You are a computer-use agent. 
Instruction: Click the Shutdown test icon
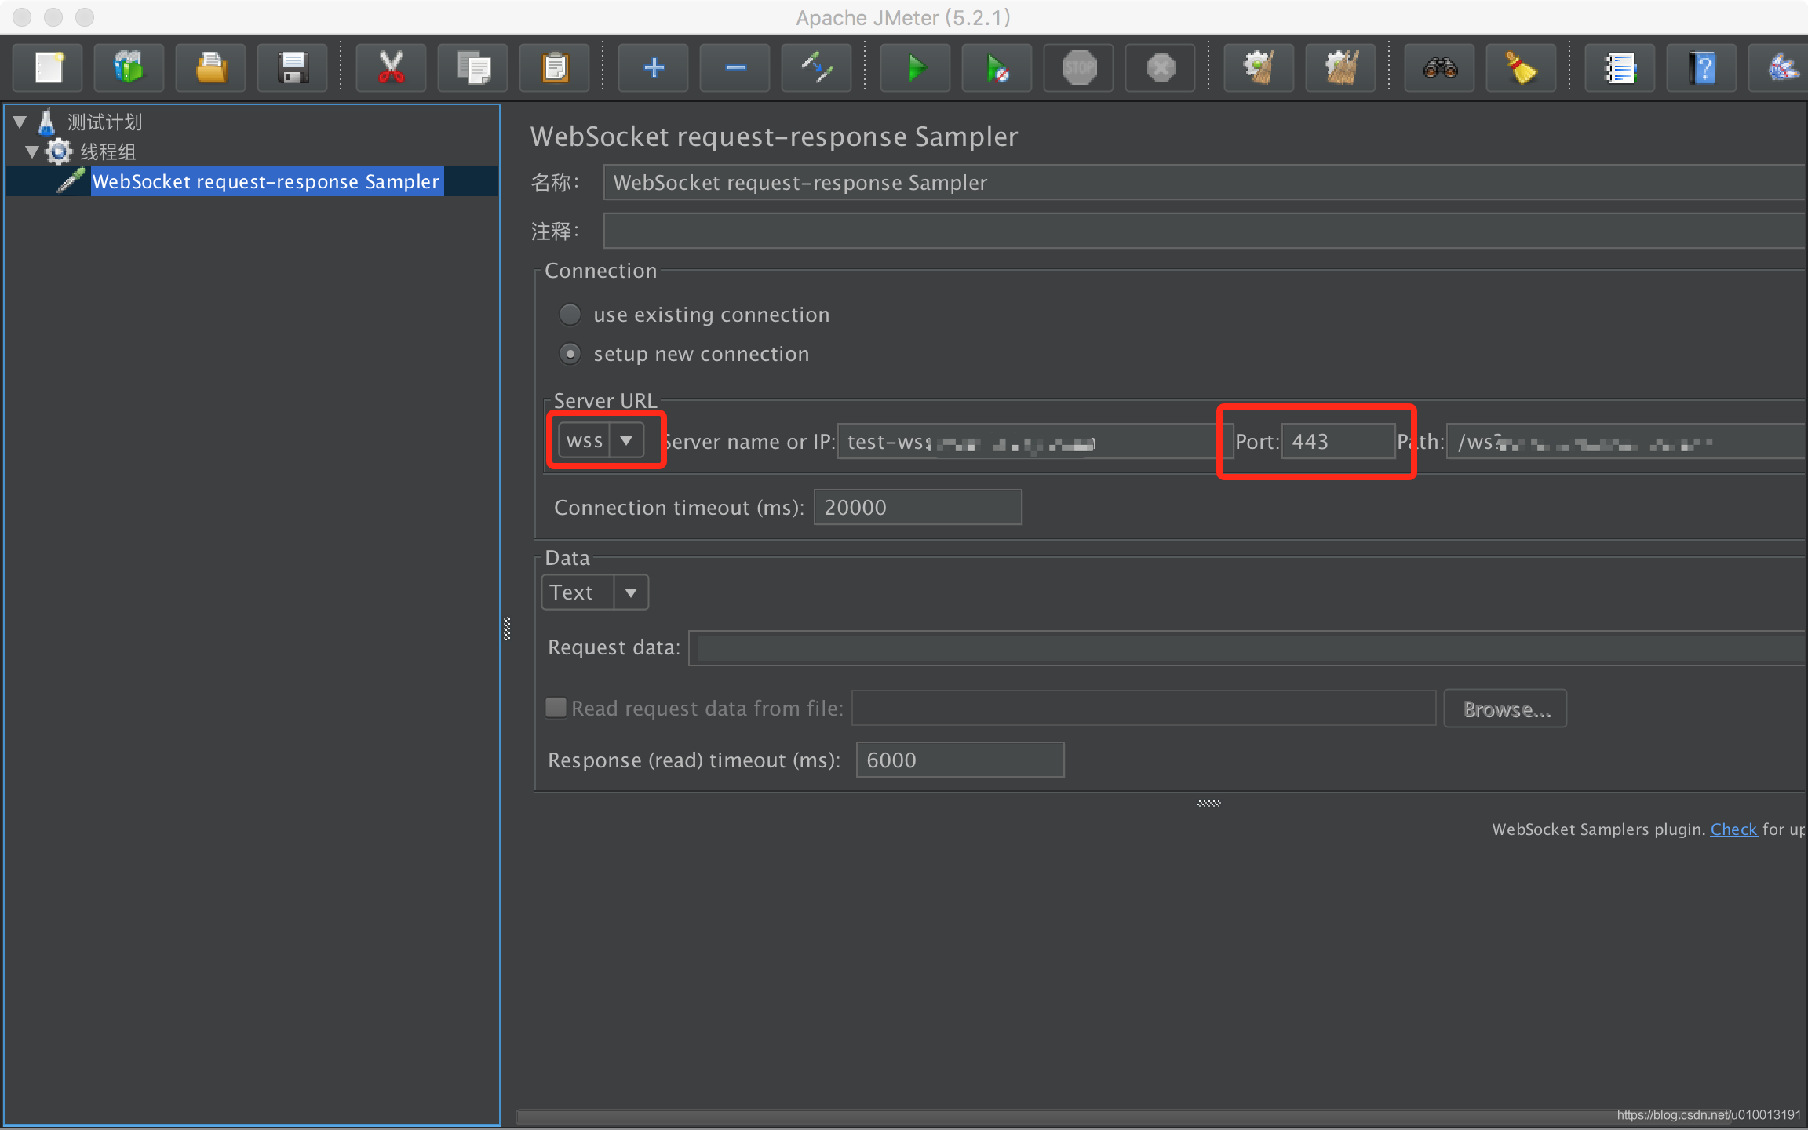coord(1161,67)
